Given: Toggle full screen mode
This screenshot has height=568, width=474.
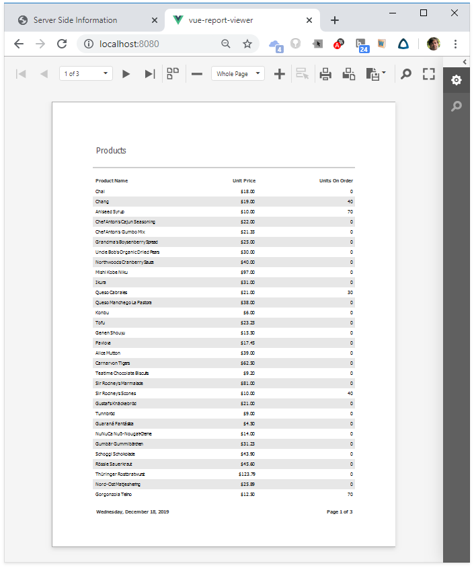Looking at the screenshot, I should tap(429, 74).
